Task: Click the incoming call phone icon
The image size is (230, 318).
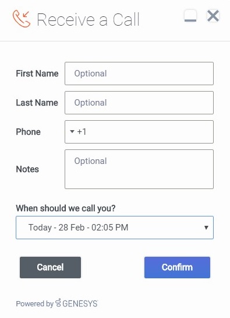Action: [x=22, y=19]
